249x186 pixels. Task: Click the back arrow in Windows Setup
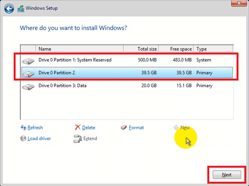(9, 8)
